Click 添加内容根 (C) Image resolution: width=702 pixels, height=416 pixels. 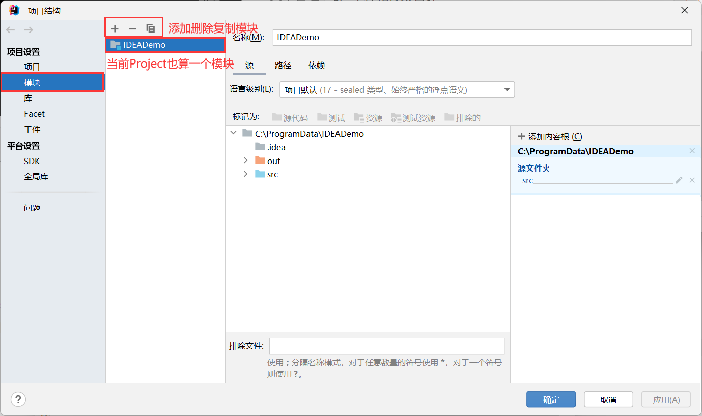pos(550,136)
